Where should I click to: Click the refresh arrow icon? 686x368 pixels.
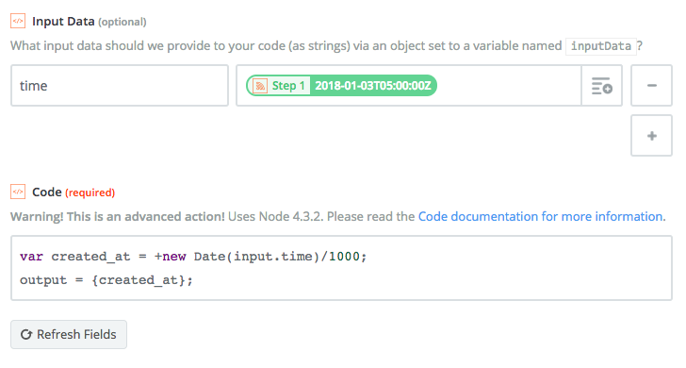point(26,335)
